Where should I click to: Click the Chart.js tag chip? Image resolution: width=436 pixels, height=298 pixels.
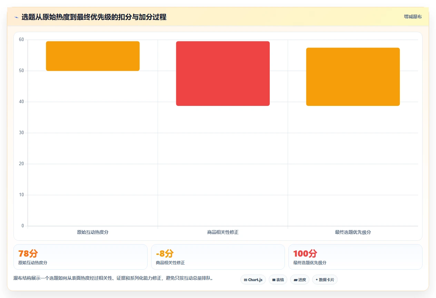tap(253, 280)
